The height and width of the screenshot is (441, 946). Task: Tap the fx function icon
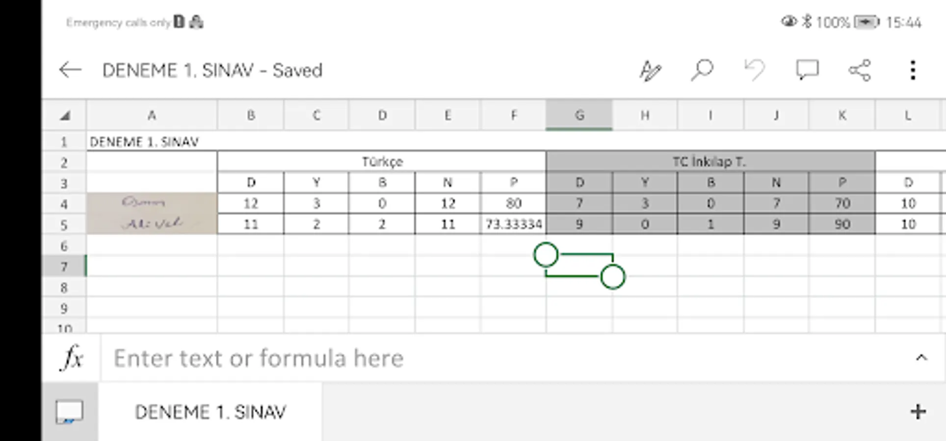click(72, 358)
